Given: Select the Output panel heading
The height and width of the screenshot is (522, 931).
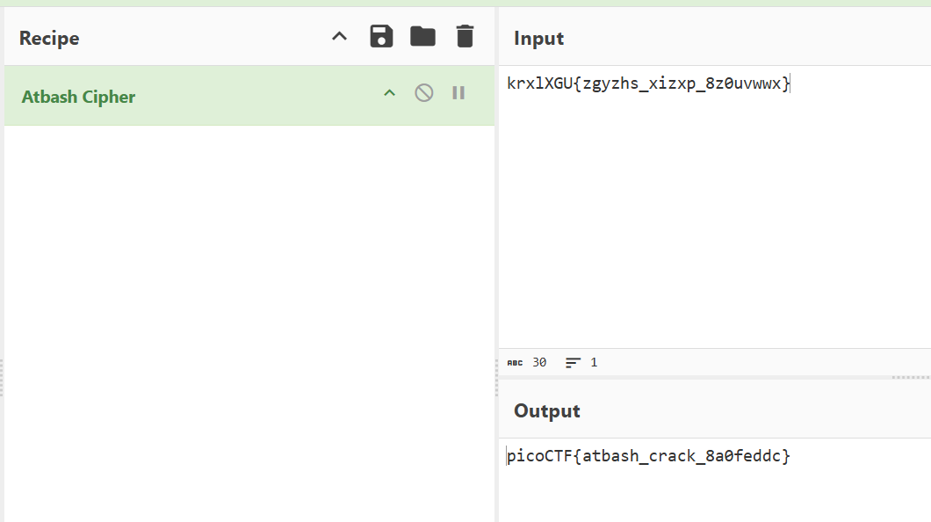Looking at the screenshot, I should tap(546, 410).
